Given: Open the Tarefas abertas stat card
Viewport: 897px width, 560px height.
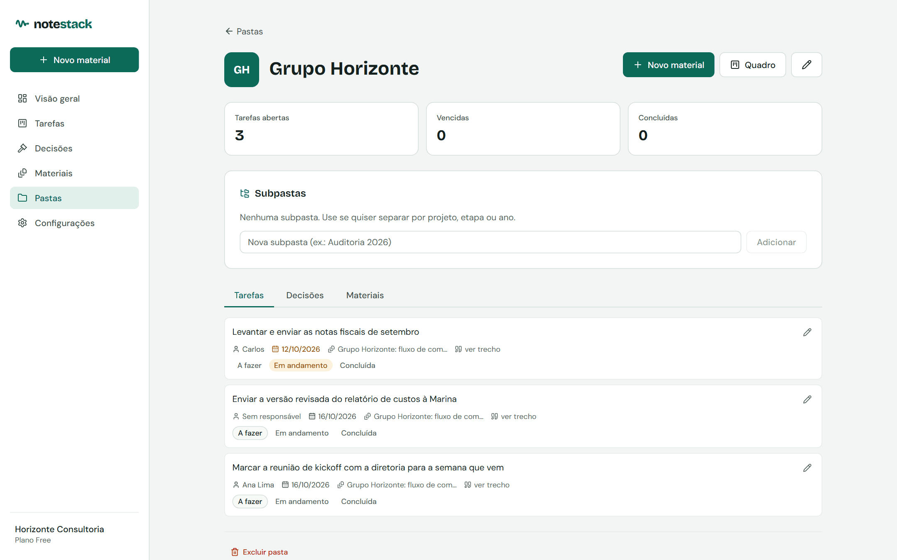Looking at the screenshot, I should [321, 129].
